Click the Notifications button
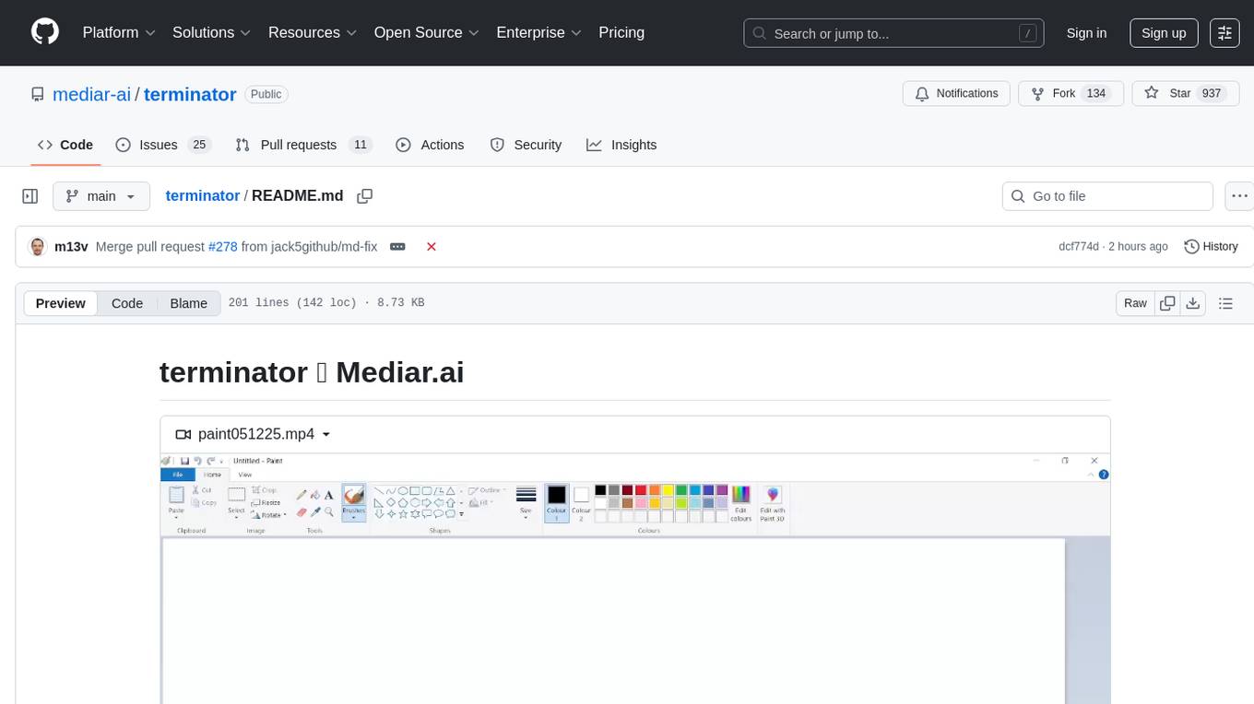This screenshot has height=704, width=1254. point(956,94)
